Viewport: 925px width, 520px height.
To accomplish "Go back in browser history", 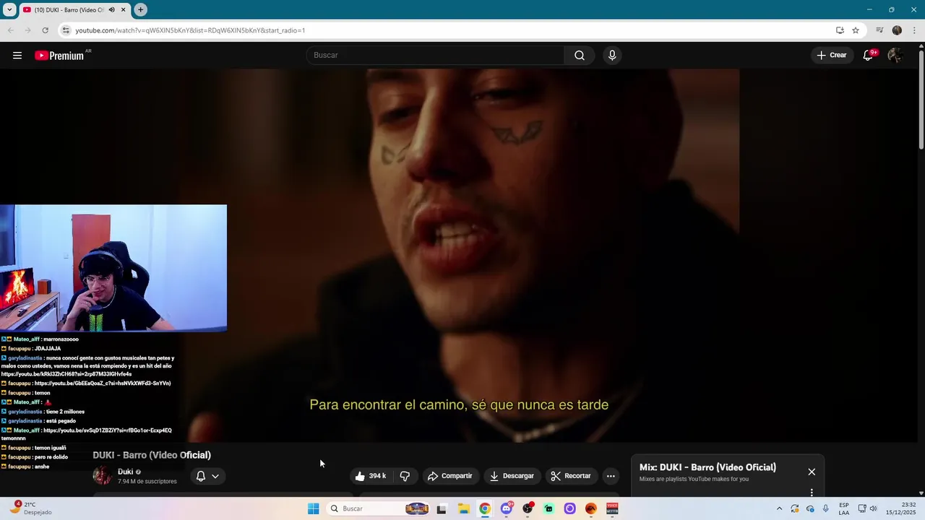I will point(11,30).
